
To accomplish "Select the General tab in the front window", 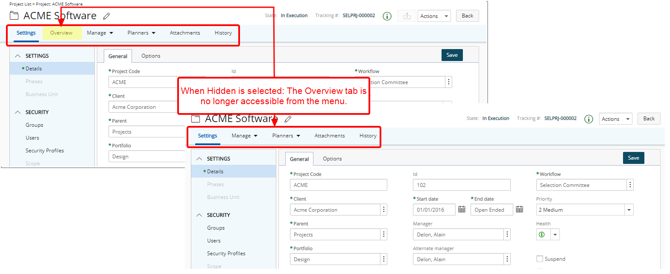I will click(299, 159).
